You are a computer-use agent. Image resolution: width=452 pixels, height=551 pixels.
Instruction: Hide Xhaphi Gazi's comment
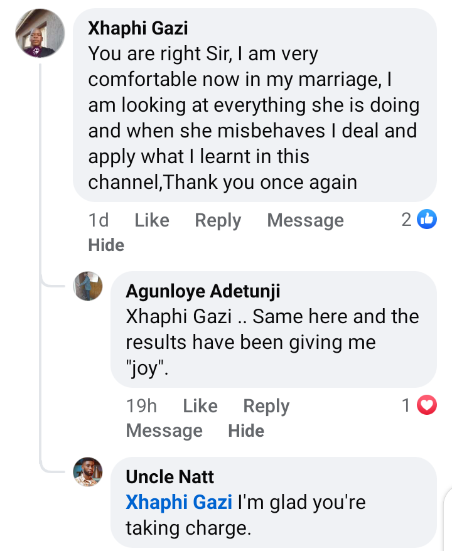point(106,245)
